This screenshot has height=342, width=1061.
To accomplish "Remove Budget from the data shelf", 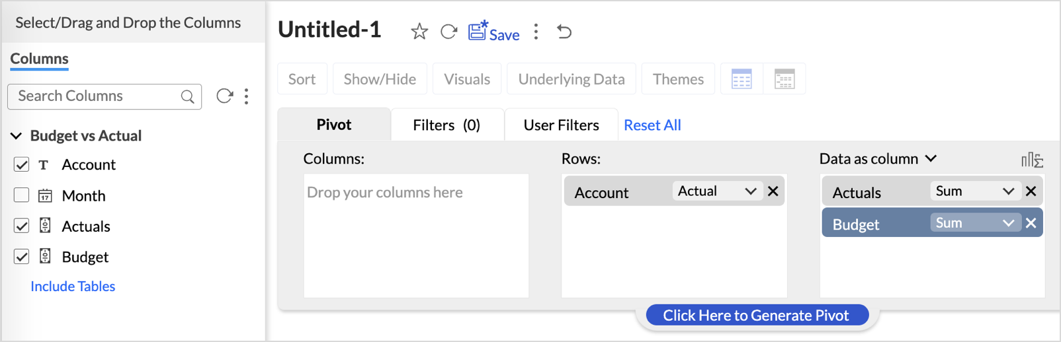I will tap(1031, 223).
